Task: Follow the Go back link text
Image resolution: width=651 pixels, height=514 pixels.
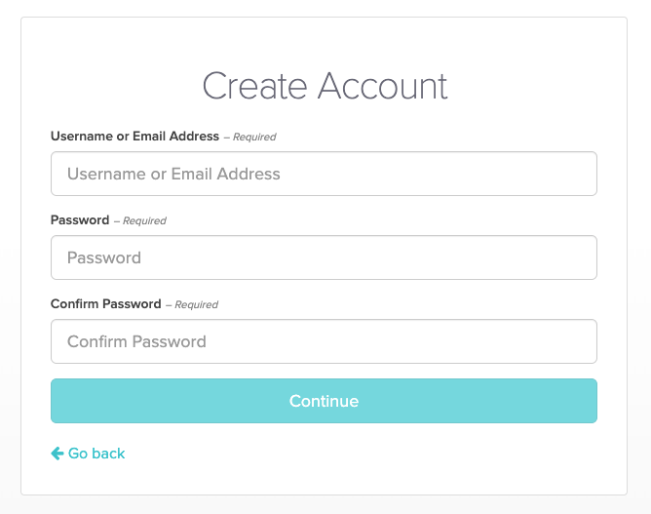Action: (96, 454)
